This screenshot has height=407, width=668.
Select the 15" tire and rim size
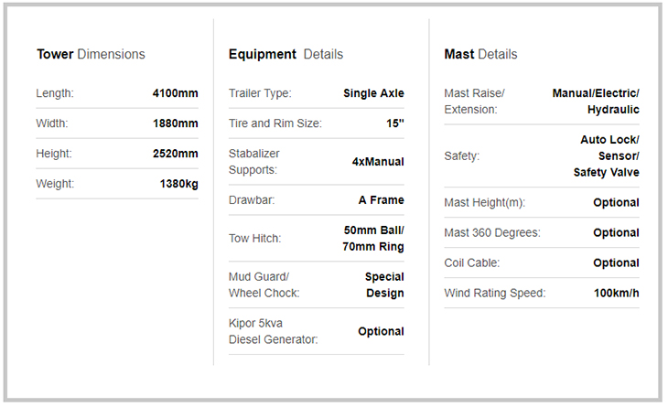pos(394,123)
